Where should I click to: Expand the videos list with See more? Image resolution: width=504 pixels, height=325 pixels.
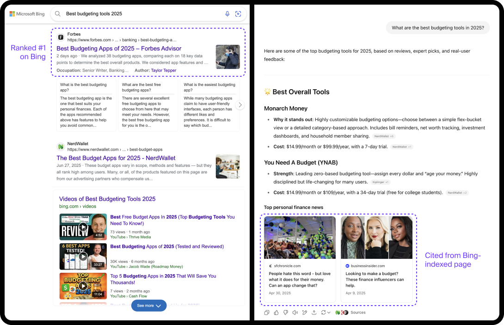click(x=149, y=306)
